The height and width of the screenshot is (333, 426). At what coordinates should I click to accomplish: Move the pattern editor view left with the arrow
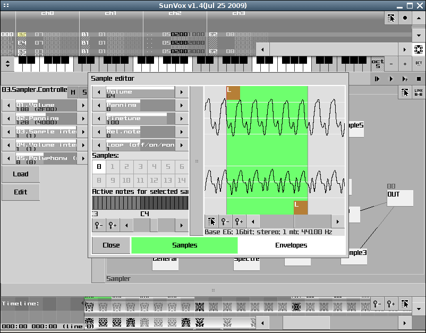tap(262, 49)
